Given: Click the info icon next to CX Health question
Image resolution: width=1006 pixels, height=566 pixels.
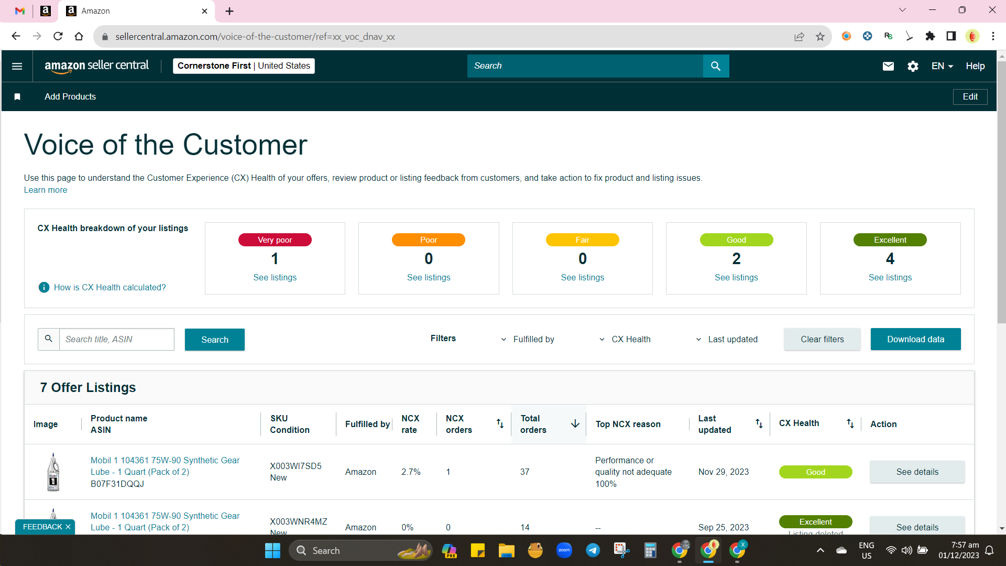Looking at the screenshot, I should coord(44,287).
